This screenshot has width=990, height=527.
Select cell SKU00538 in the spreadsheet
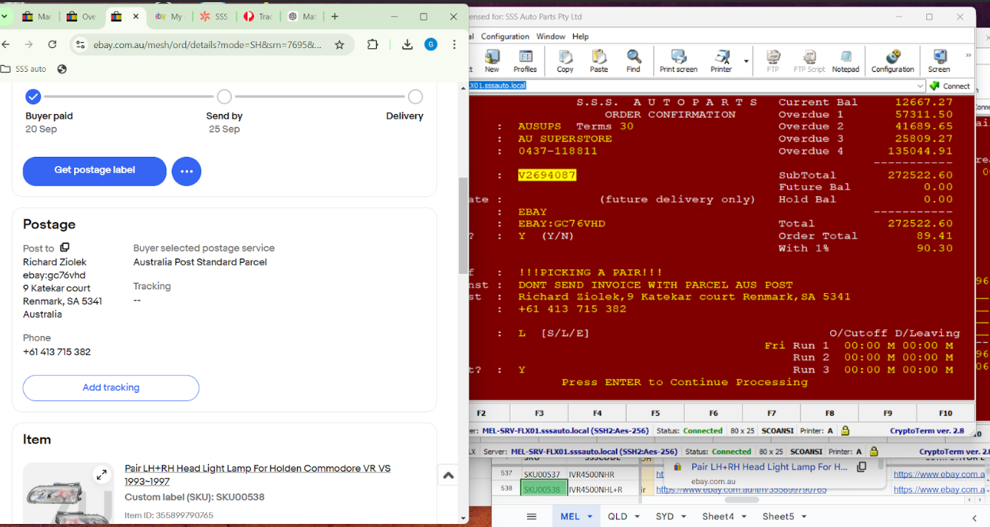[x=543, y=489]
